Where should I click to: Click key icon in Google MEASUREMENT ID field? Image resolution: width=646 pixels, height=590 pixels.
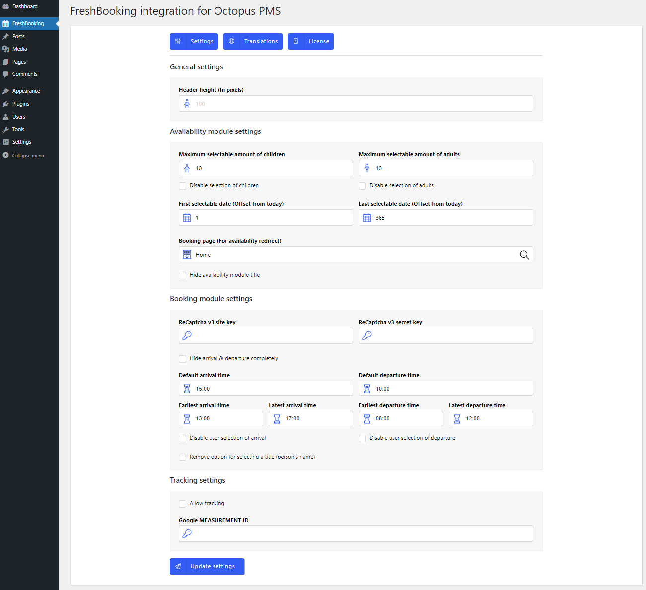tap(187, 533)
